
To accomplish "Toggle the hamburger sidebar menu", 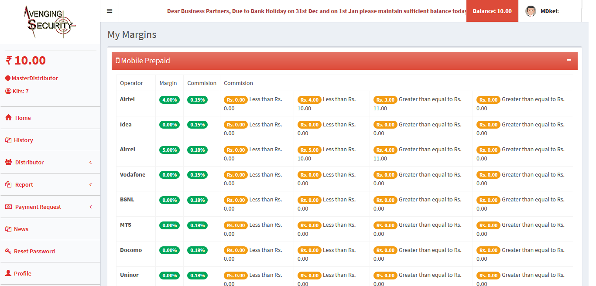I will [x=110, y=11].
